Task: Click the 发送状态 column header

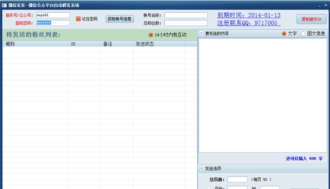Action: [x=159, y=44]
